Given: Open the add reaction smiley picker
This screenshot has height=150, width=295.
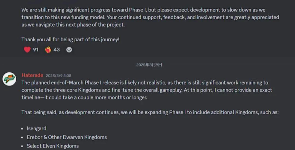Looking at the screenshot, I should click(x=69, y=50).
